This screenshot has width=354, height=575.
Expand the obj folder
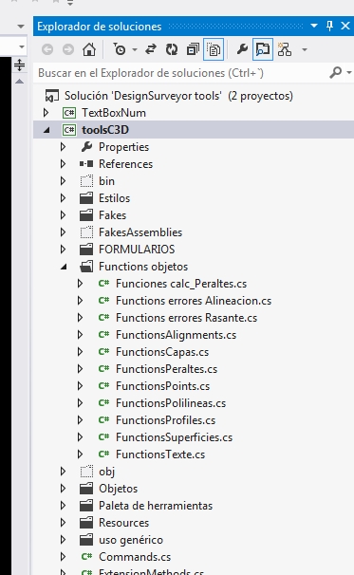tap(63, 472)
